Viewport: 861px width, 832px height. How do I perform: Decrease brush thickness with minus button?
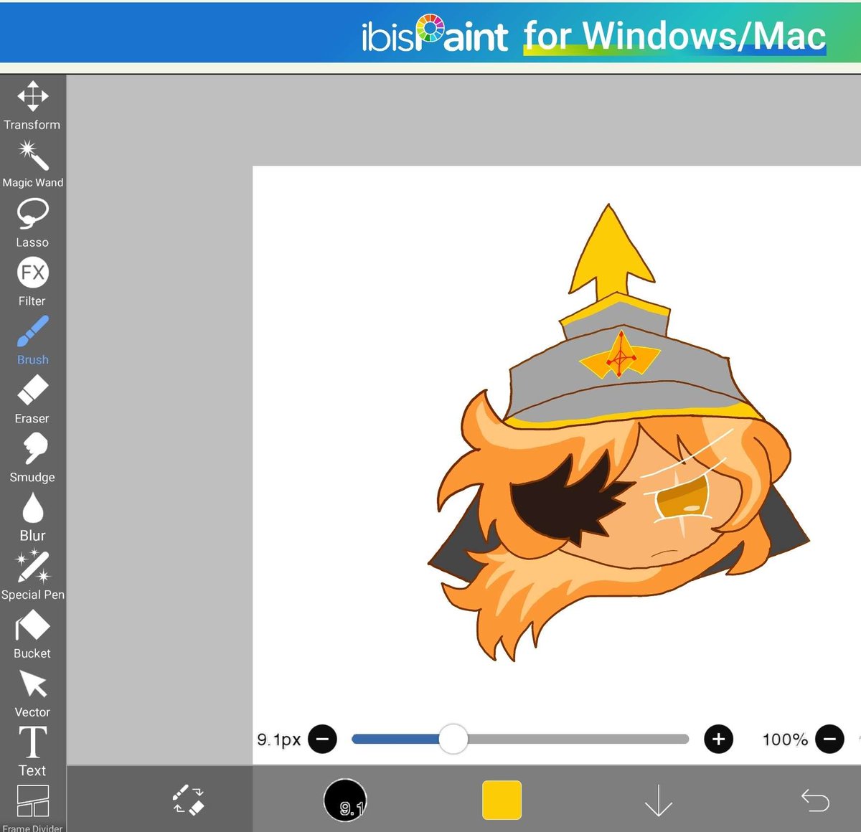(x=322, y=739)
